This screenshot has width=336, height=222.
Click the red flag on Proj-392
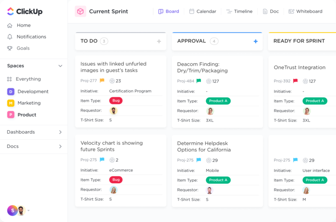point(295,81)
